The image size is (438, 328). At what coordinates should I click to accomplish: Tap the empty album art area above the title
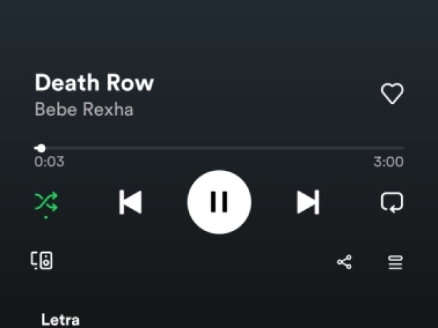click(219, 32)
